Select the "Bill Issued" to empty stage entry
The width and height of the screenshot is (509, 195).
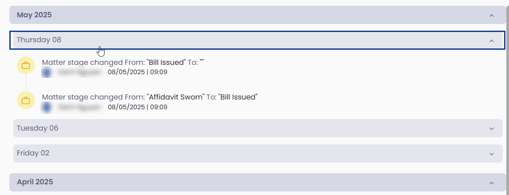pos(123,62)
